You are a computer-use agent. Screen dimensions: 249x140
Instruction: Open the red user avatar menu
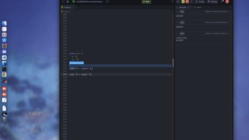click(227, 2)
